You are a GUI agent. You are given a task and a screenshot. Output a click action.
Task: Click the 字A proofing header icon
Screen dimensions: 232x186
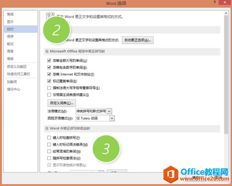point(51,16)
